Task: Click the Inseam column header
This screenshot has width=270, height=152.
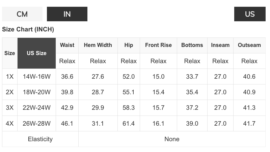Action: tap(220, 45)
